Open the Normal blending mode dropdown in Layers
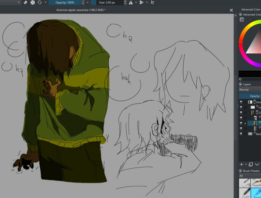Image resolution: width=261 pixels, height=198 pixels. (x=250, y=90)
